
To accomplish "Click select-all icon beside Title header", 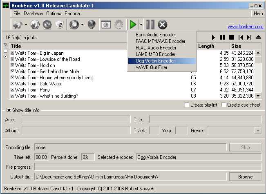I will pos(5,45).
